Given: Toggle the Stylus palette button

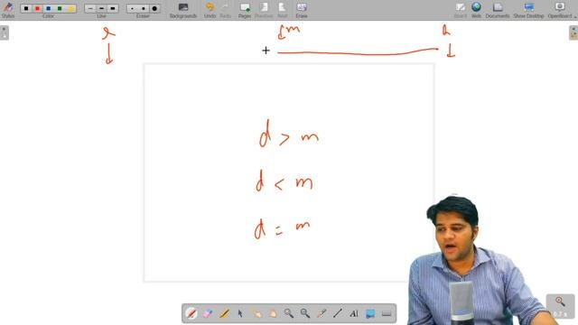Looking at the screenshot, I should (x=8, y=10).
